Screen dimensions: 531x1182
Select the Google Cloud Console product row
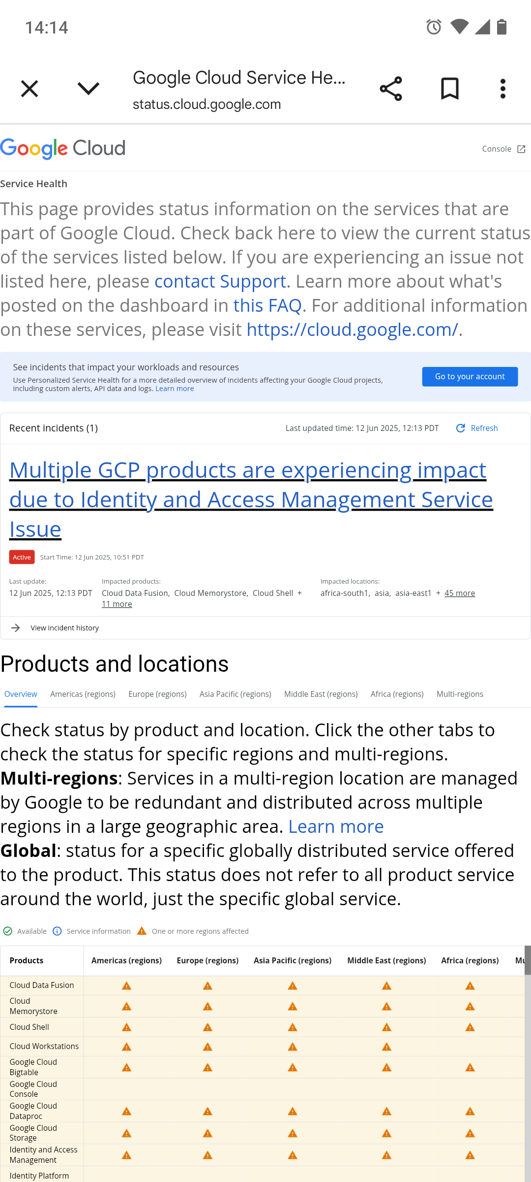263,1089
